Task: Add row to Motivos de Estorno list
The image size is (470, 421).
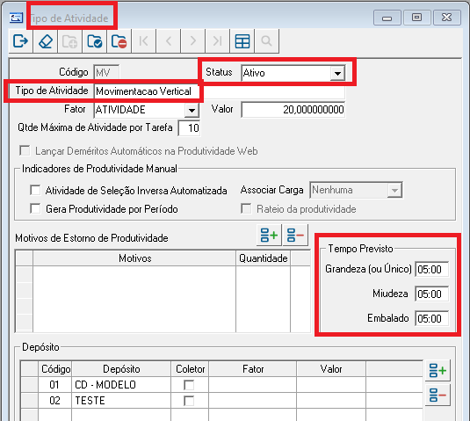Action: pos(269,235)
